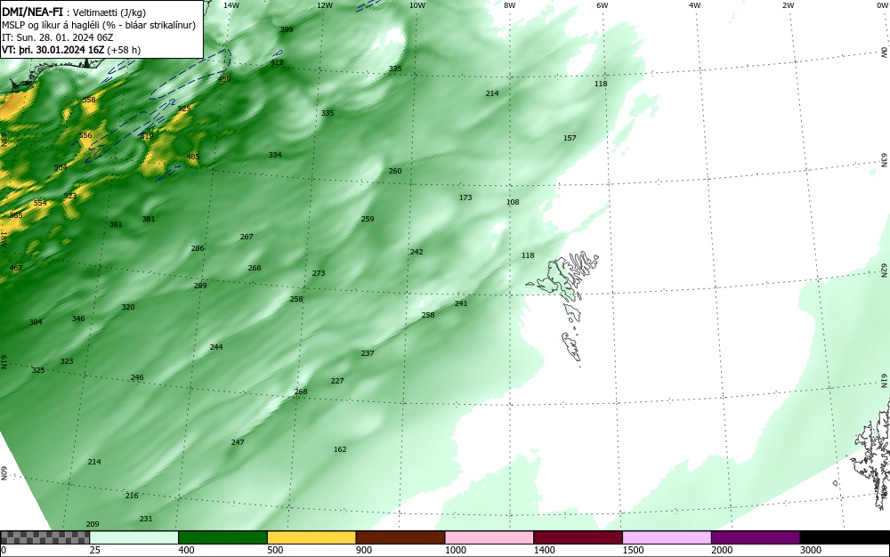Click the black above-3000 legend swatch
890x557 pixels.
click(845, 537)
